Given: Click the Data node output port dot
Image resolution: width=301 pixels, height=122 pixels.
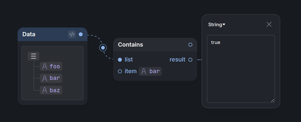Looking at the screenshot, I should (x=81, y=34).
